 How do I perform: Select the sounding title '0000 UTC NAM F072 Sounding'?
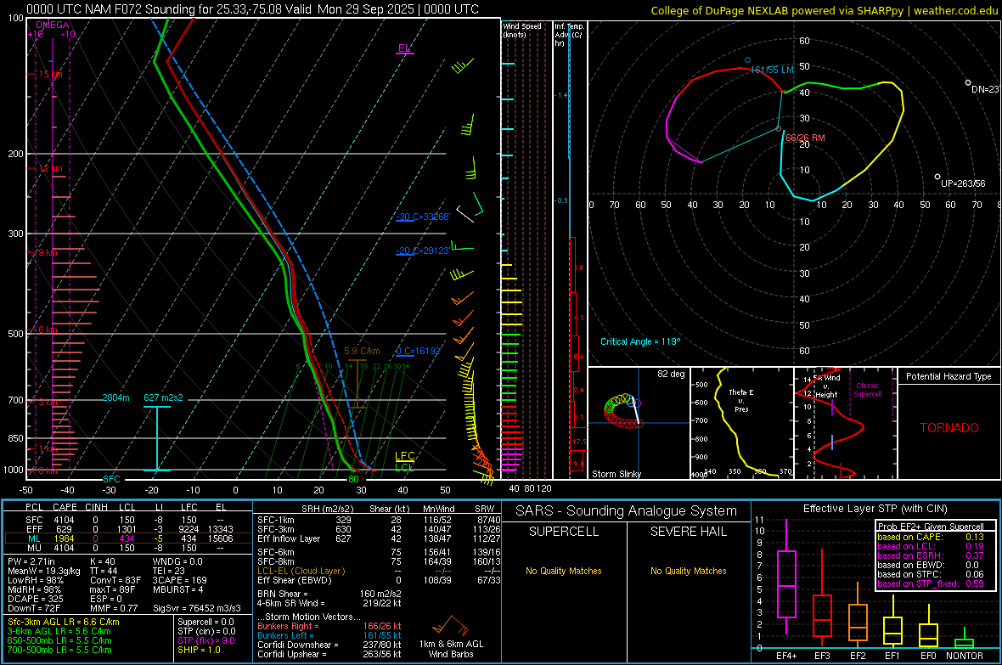pos(110,9)
